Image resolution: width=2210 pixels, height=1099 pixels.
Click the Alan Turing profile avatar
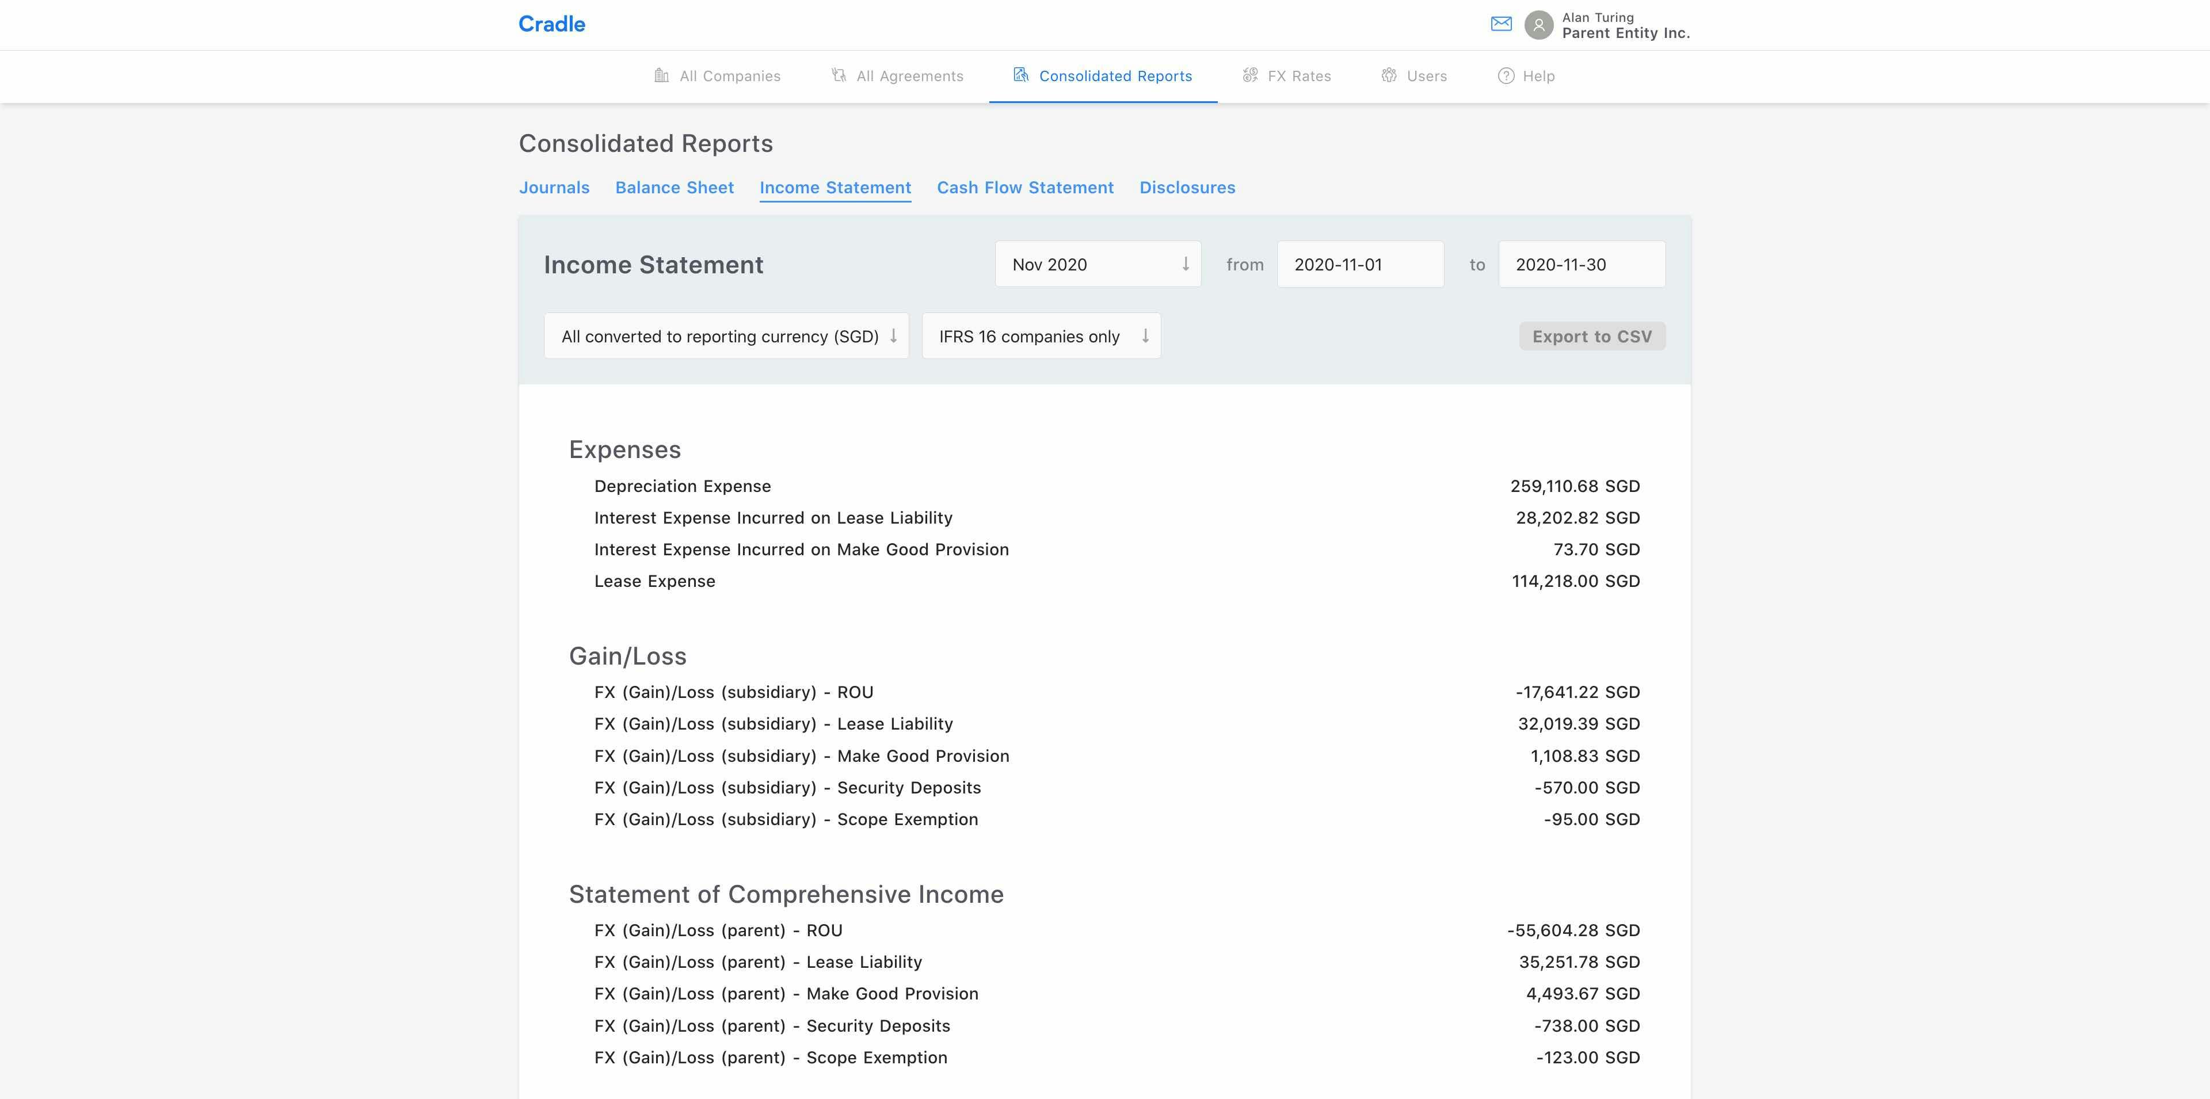pyautogui.click(x=1539, y=24)
